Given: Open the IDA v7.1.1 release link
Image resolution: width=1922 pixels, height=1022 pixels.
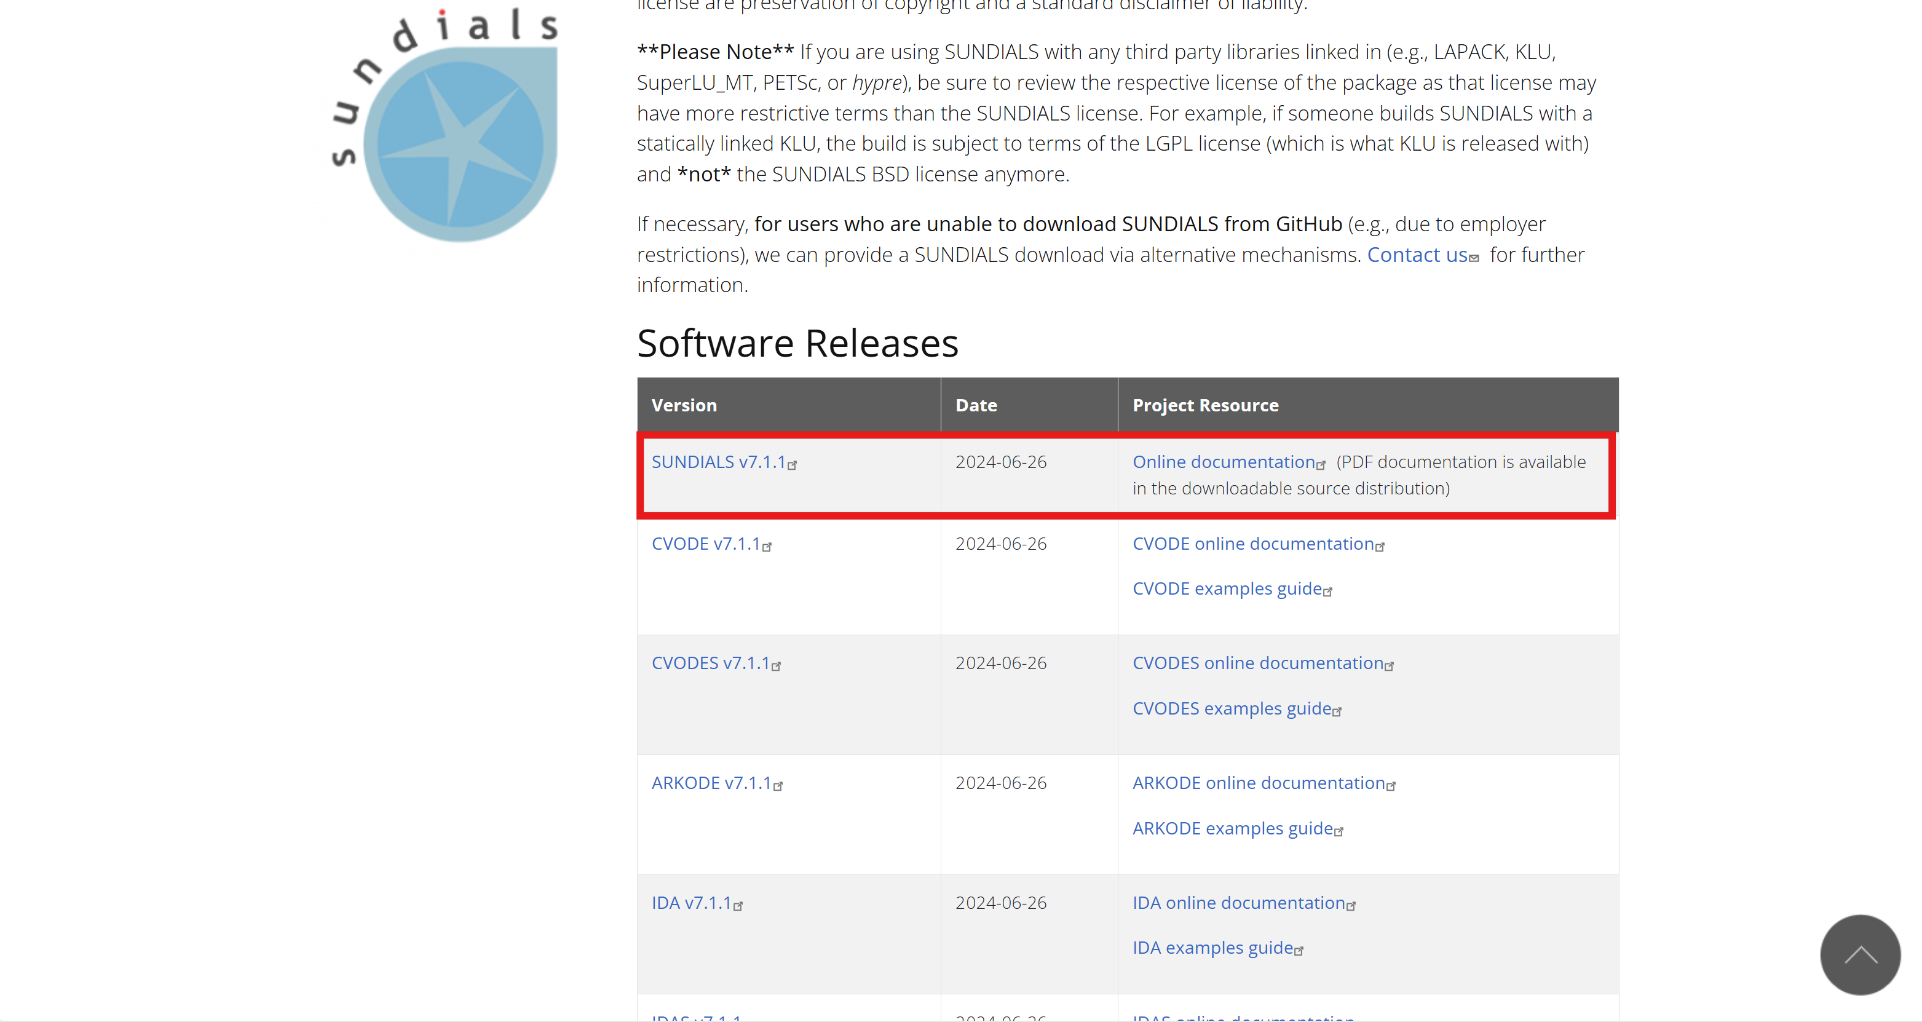Looking at the screenshot, I should [x=691, y=902].
